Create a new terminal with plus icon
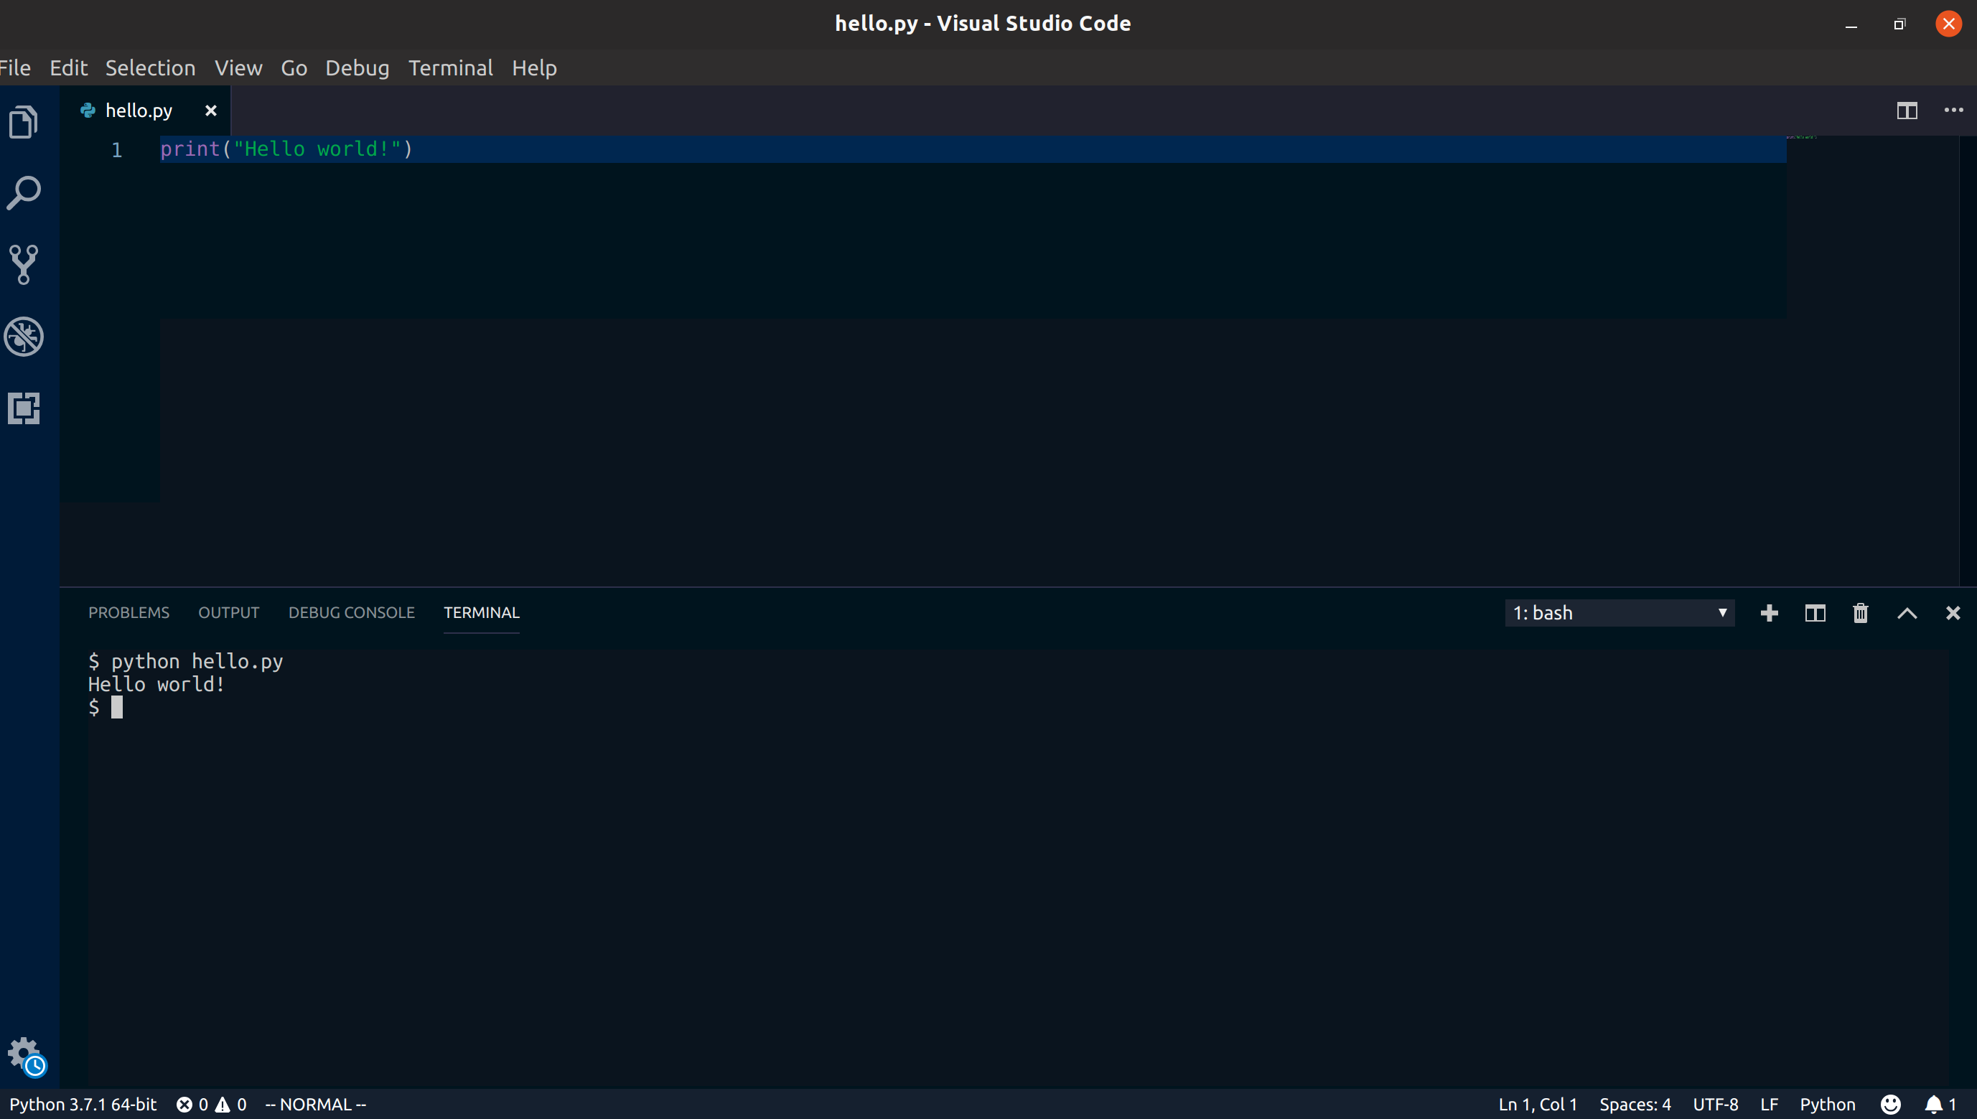 [x=1769, y=612]
